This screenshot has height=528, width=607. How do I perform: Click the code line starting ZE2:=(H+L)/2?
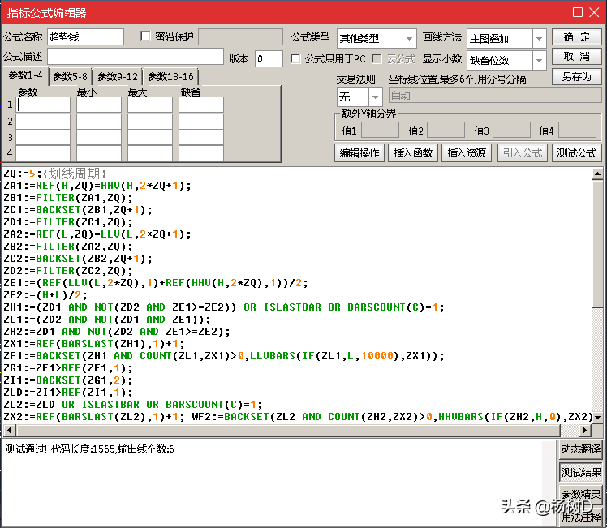[x=45, y=295]
